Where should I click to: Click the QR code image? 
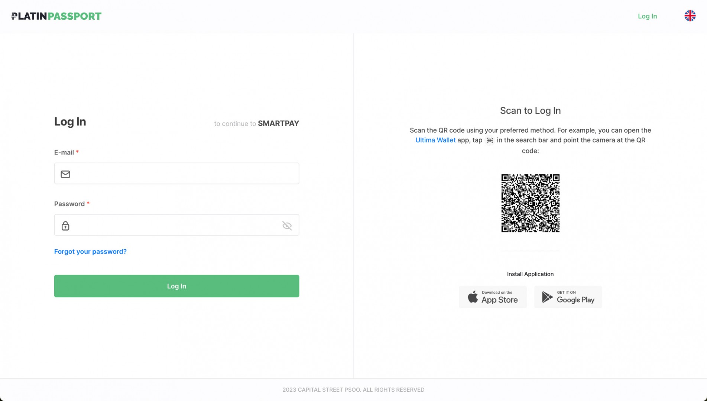point(530,203)
